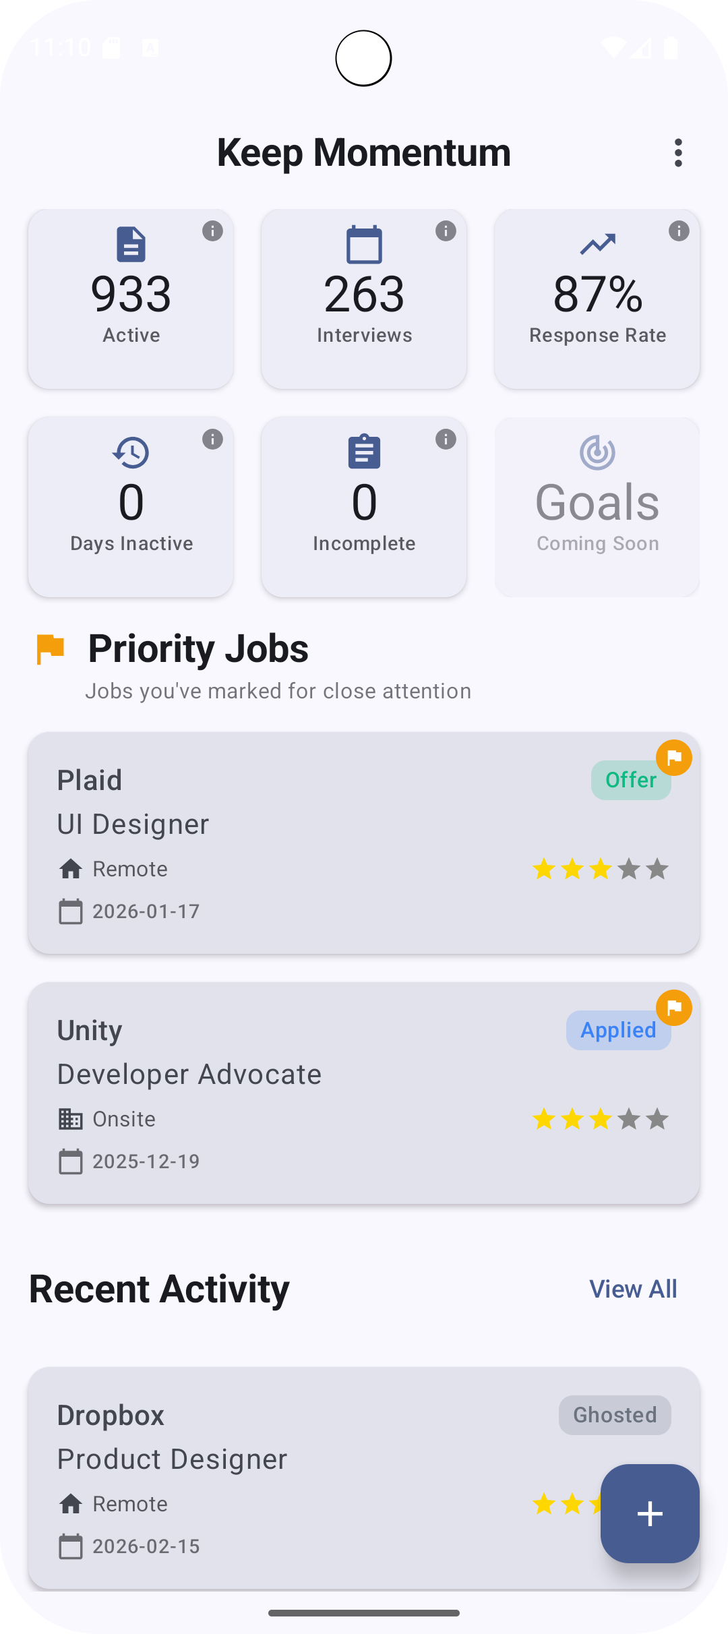Open View All recent activity
Viewport: 728px width, 1634px height.
[x=633, y=1289]
